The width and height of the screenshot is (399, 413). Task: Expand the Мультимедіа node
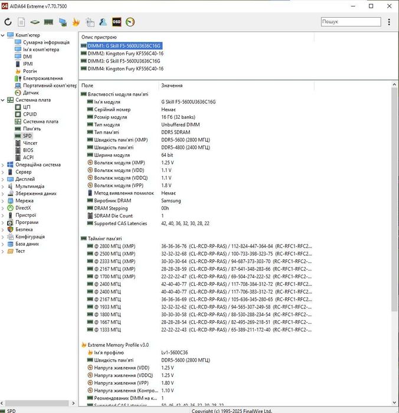[2, 187]
